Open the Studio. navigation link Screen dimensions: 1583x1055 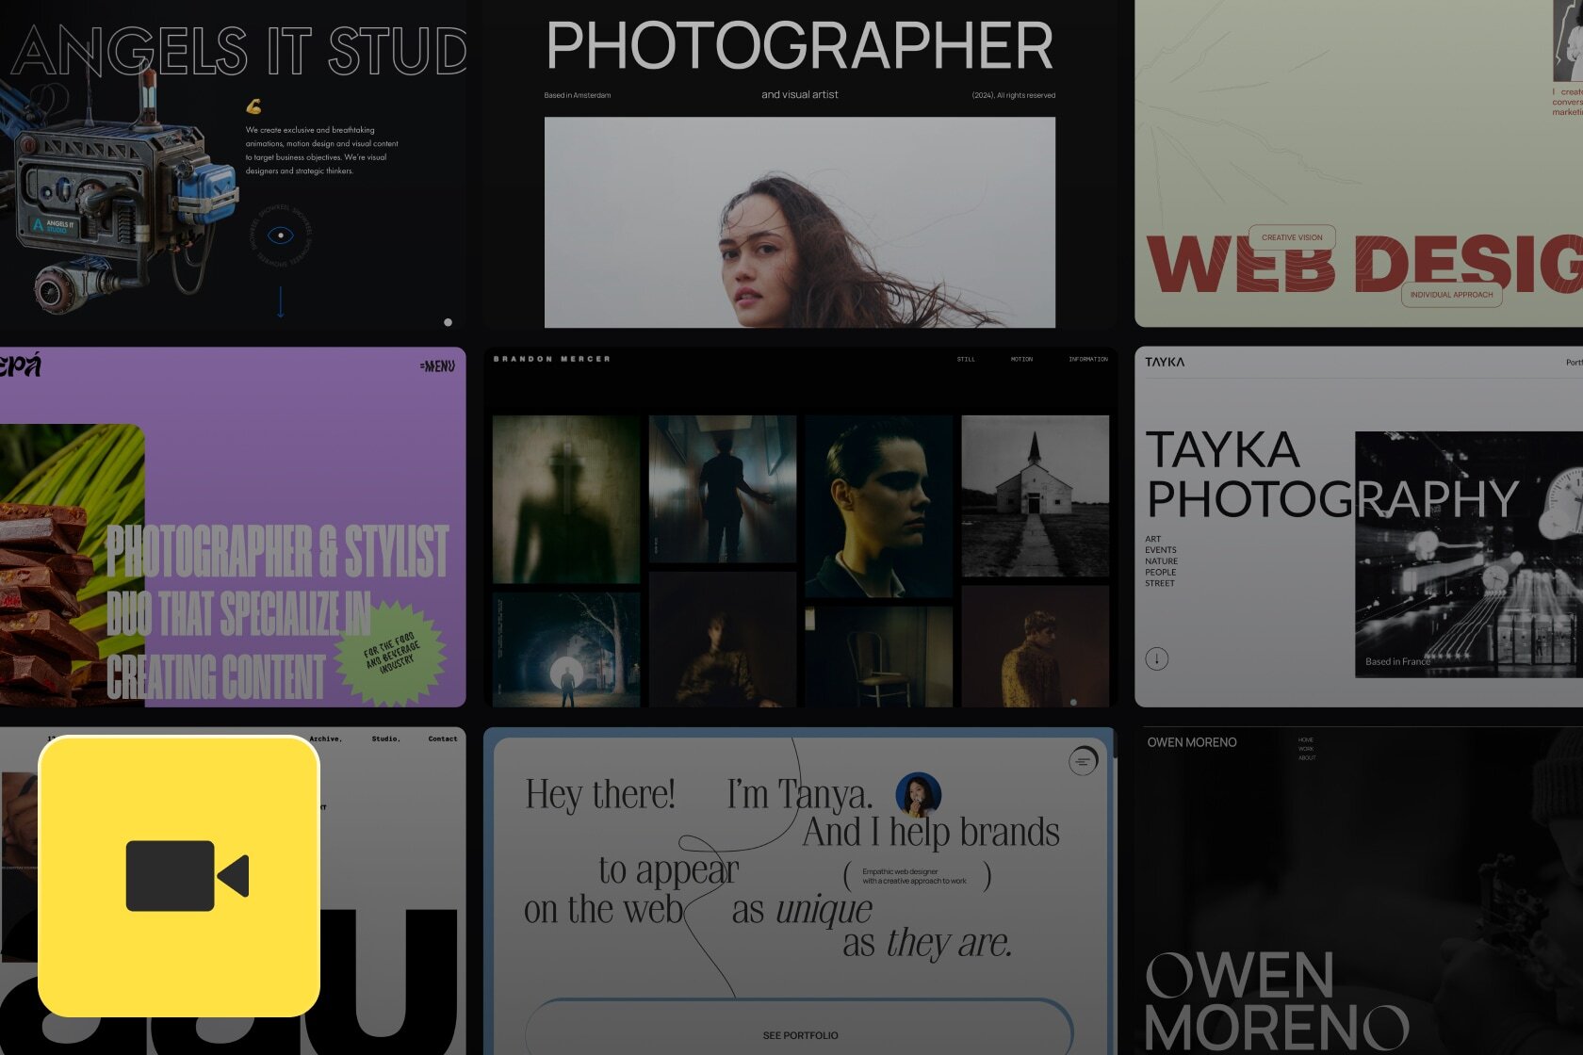(385, 738)
